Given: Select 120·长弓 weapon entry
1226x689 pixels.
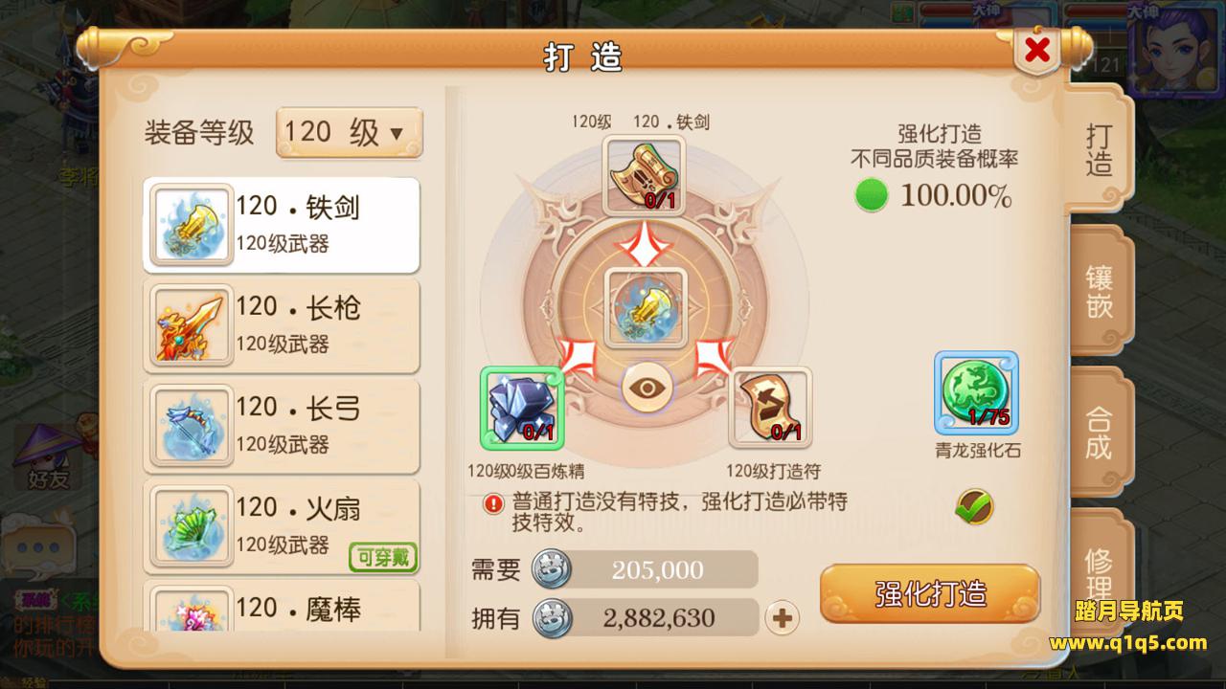Looking at the screenshot, I should pos(282,425).
